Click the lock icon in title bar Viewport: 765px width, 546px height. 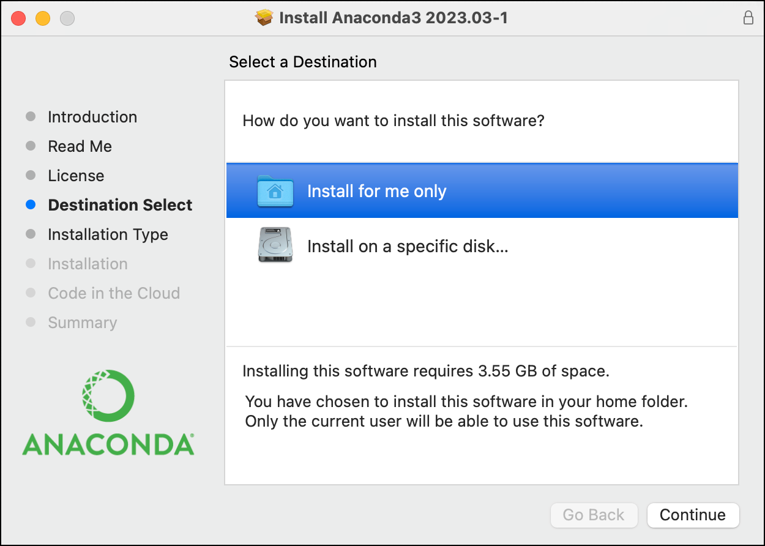[748, 18]
